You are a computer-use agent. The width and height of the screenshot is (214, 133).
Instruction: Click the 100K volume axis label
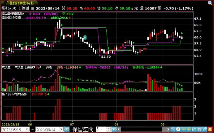click(199, 74)
